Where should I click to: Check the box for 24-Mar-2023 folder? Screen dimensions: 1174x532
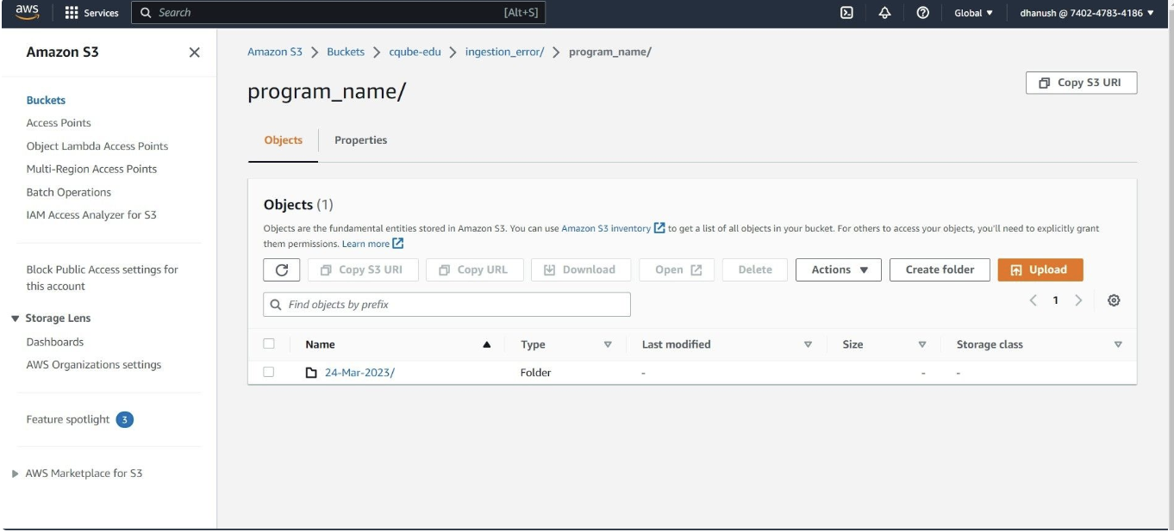pyautogui.click(x=269, y=372)
